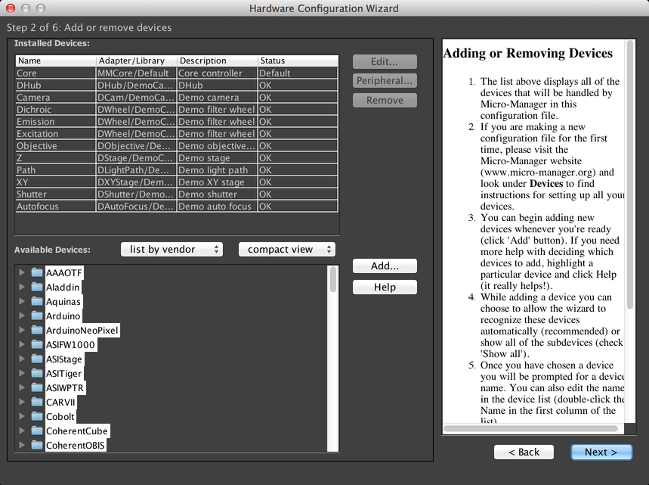Click the Peripheral... button

pyautogui.click(x=385, y=81)
